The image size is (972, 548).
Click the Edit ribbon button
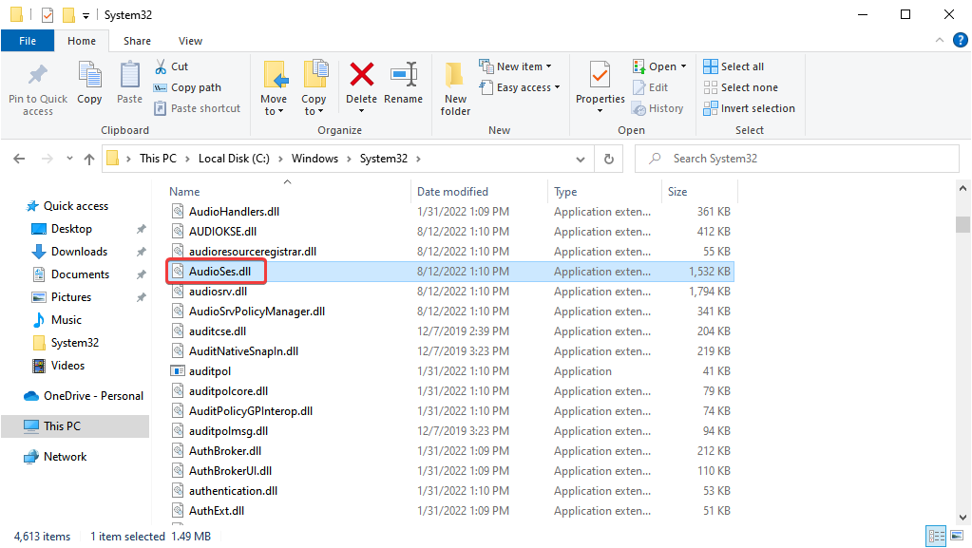pyautogui.click(x=651, y=87)
